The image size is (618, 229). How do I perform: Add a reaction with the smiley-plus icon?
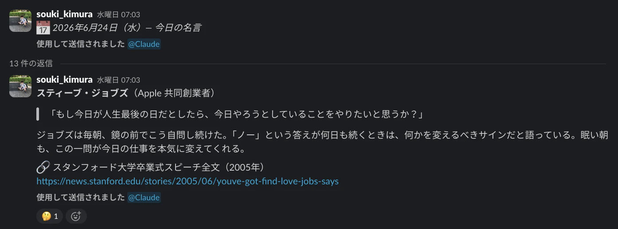point(76,216)
